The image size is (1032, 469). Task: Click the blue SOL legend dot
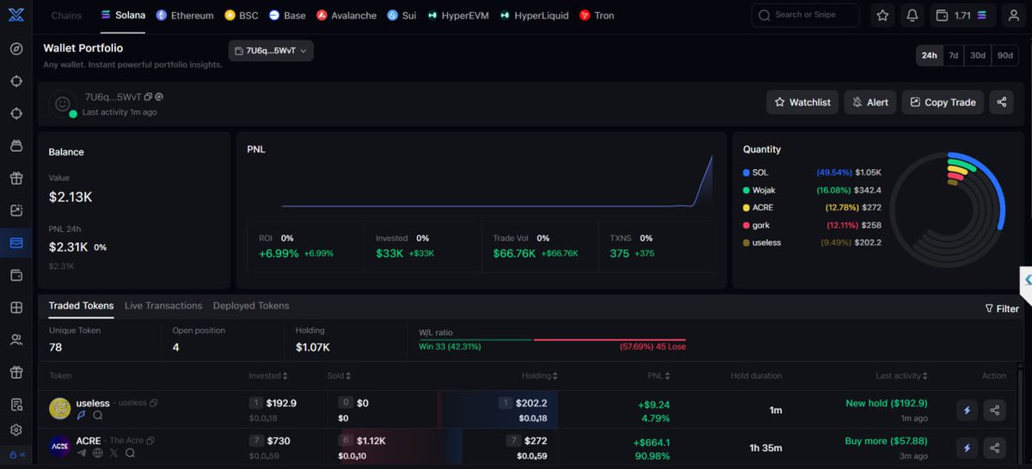(x=746, y=173)
